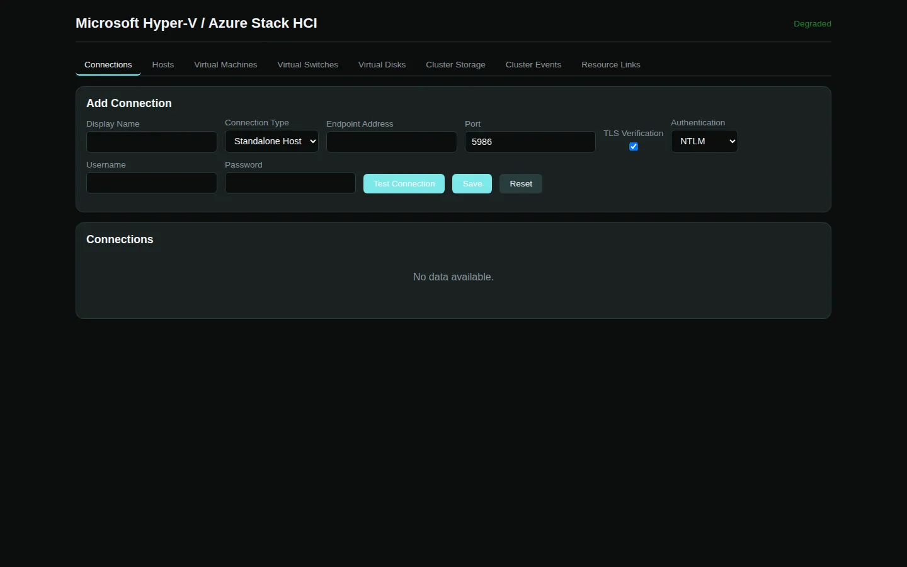Open the Connection Type dropdown
This screenshot has height=567, width=907.
pos(271,141)
